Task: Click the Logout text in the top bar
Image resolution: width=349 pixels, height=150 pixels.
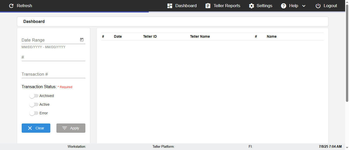Action: 330,6
